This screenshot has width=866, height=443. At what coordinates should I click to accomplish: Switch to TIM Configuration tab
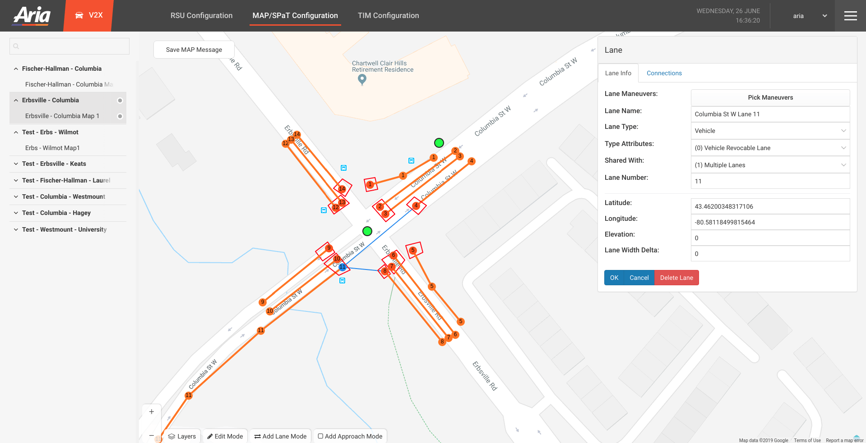(x=388, y=15)
